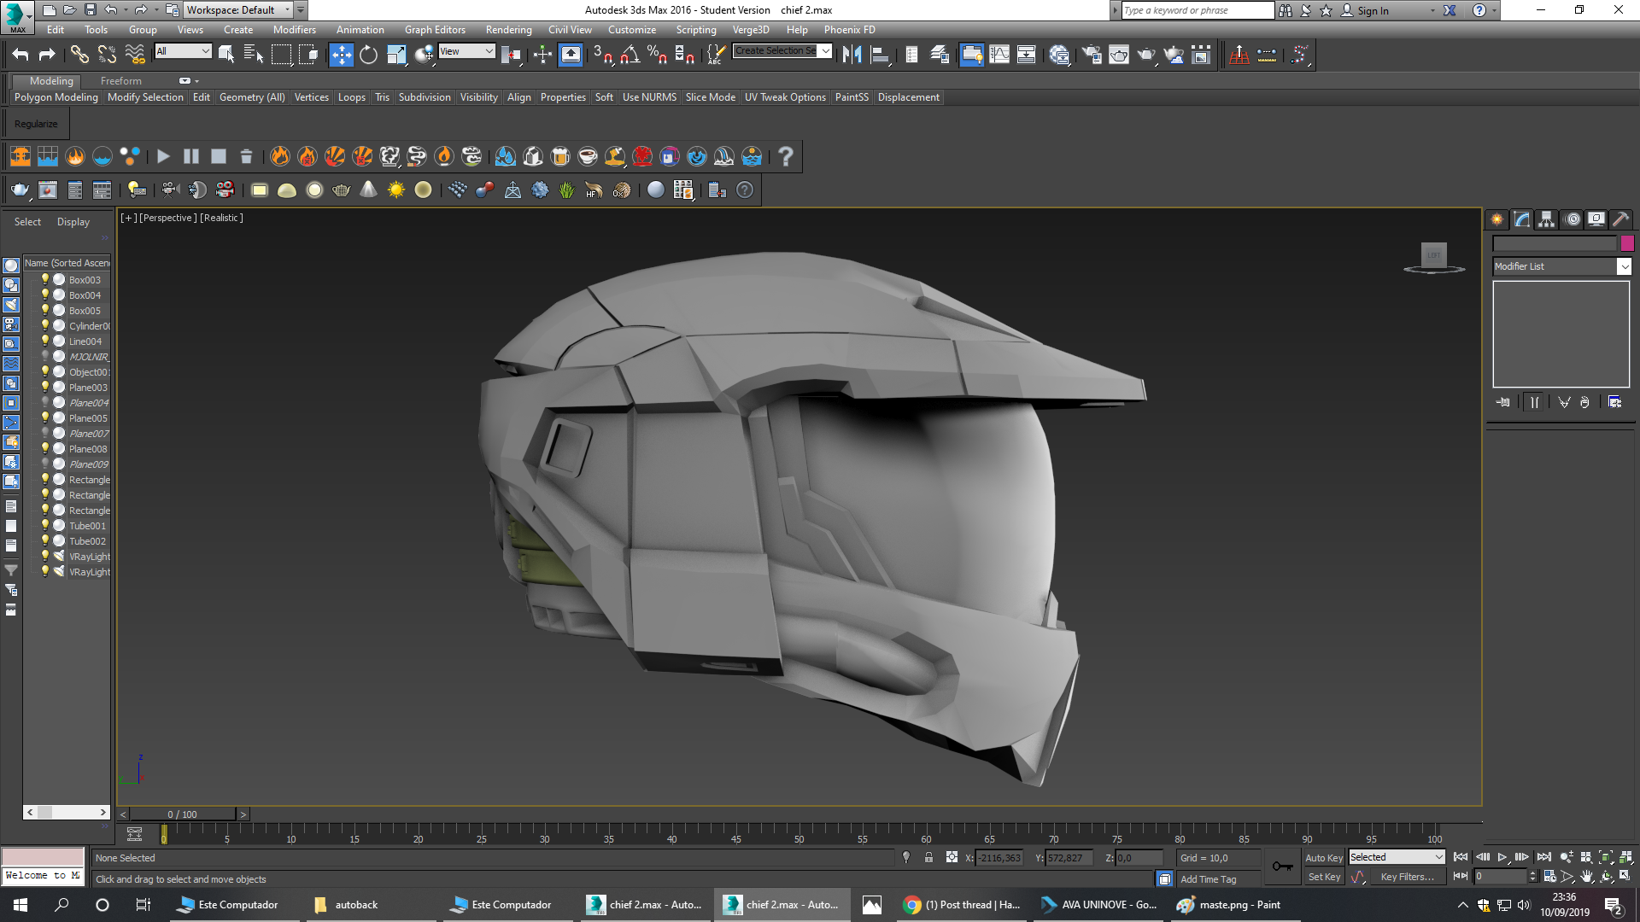Click the Scene Explorer horizontal scrollbar
The width and height of the screenshot is (1640, 922).
point(67,813)
